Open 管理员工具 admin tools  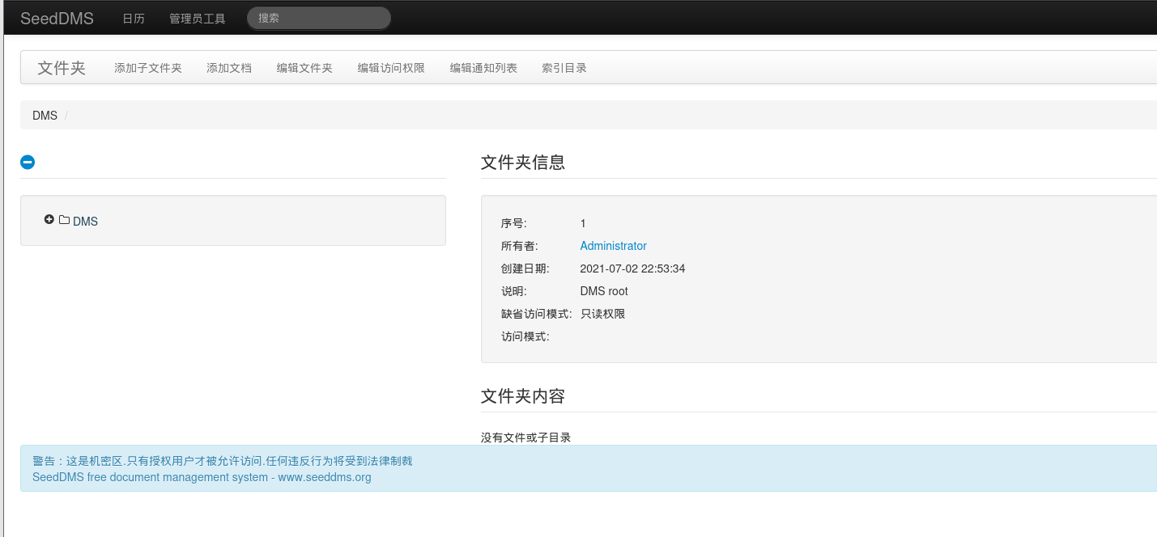(x=198, y=19)
